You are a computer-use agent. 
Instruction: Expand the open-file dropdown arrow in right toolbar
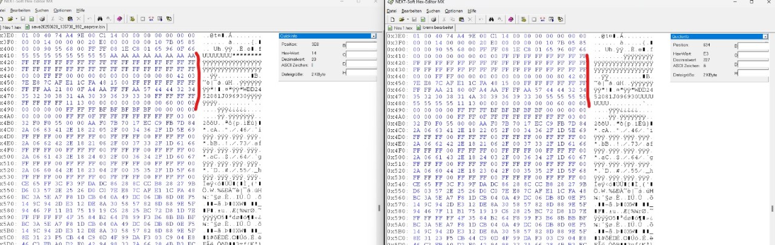pos(407,19)
